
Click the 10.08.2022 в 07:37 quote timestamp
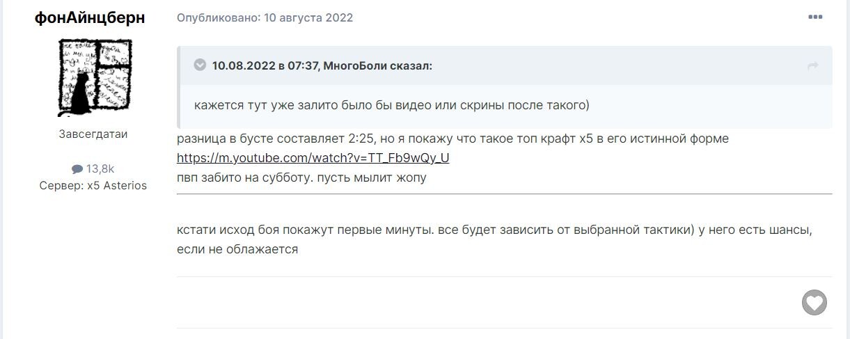pyautogui.click(x=265, y=65)
